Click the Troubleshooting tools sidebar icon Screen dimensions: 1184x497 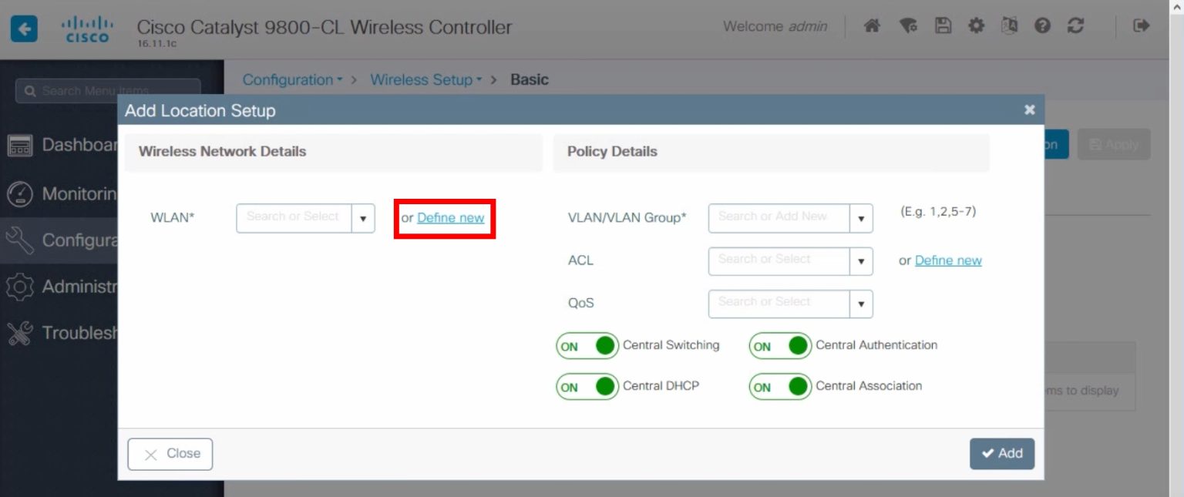[x=19, y=333]
